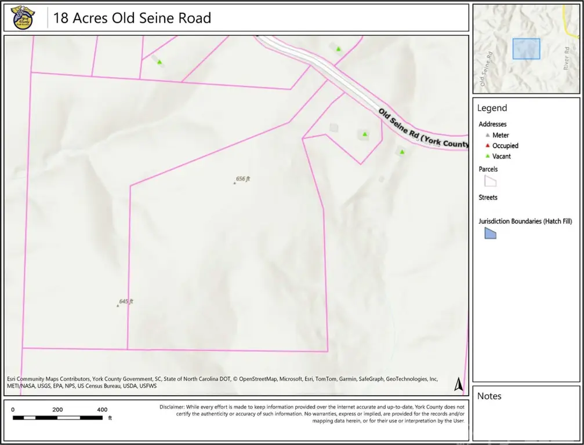Screen dimensions: 584x445
Task: Select the green Vacant triangle in legend
Action: 488,156
